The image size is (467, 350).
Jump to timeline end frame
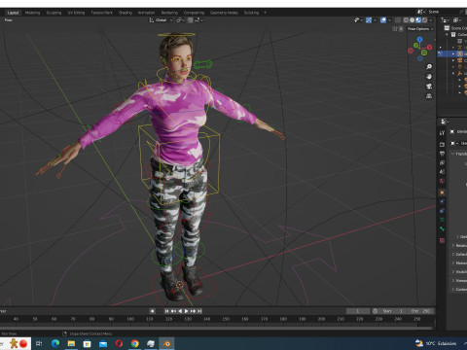pos(199,311)
